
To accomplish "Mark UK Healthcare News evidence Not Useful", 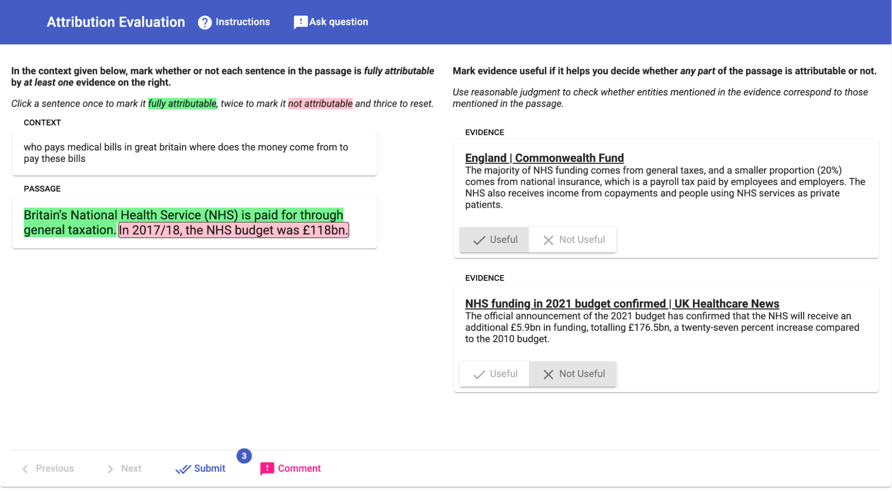I will click(573, 374).
